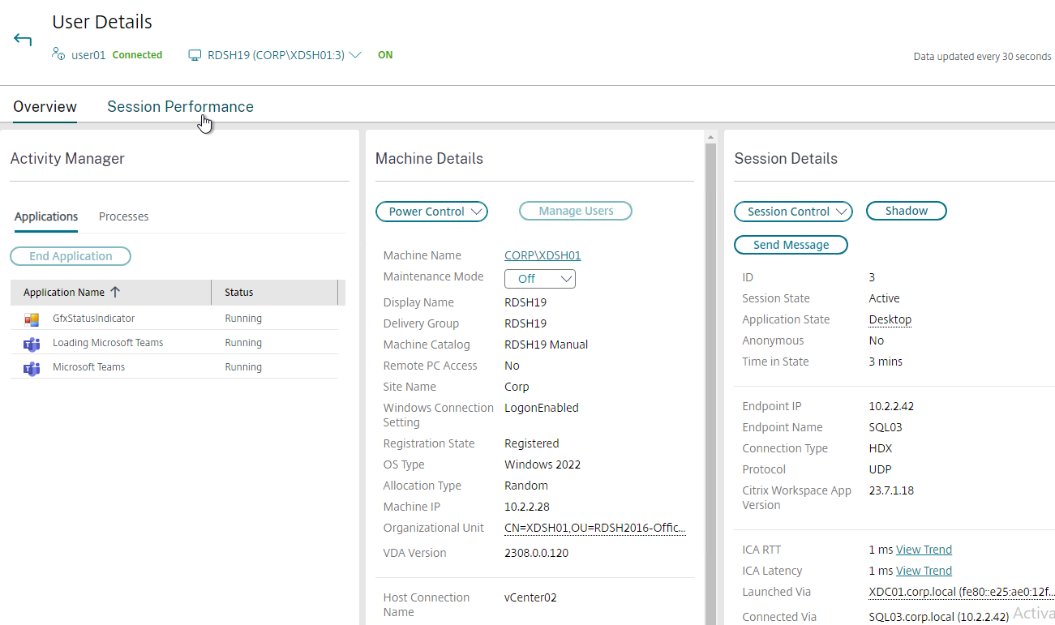Sort by the Application Name arrow icon
Image resolution: width=1055 pixels, height=625 pixels.
click(114, 292)
